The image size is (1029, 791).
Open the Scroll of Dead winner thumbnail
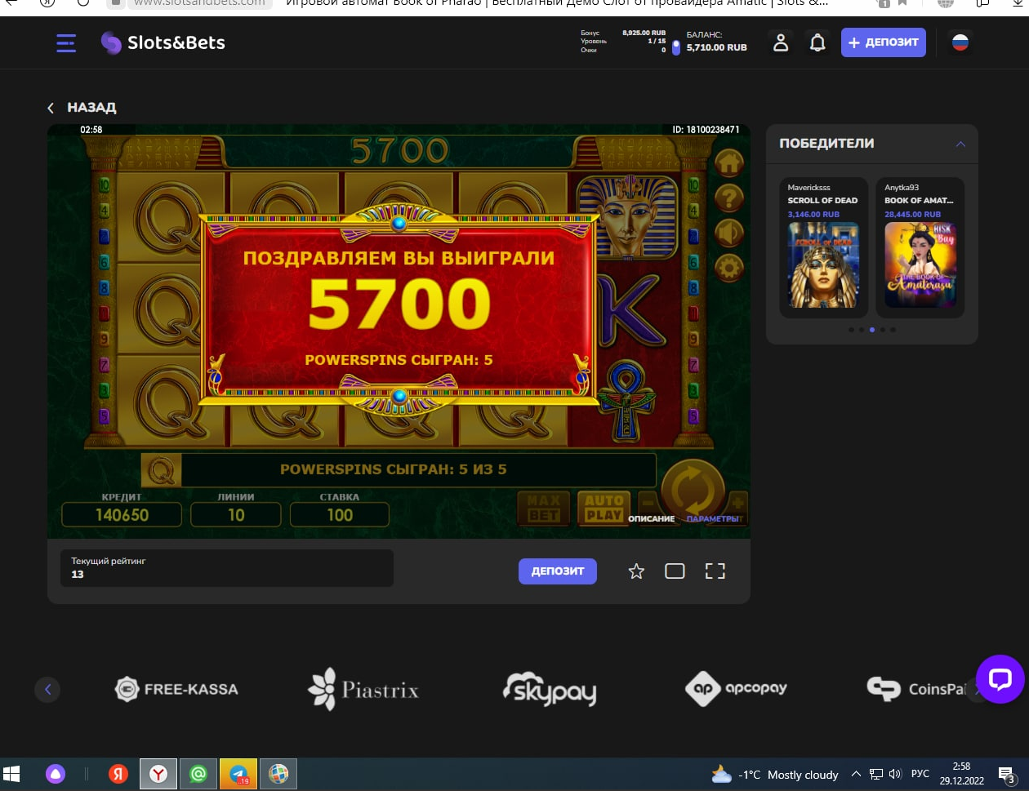(x=823, y=264)
